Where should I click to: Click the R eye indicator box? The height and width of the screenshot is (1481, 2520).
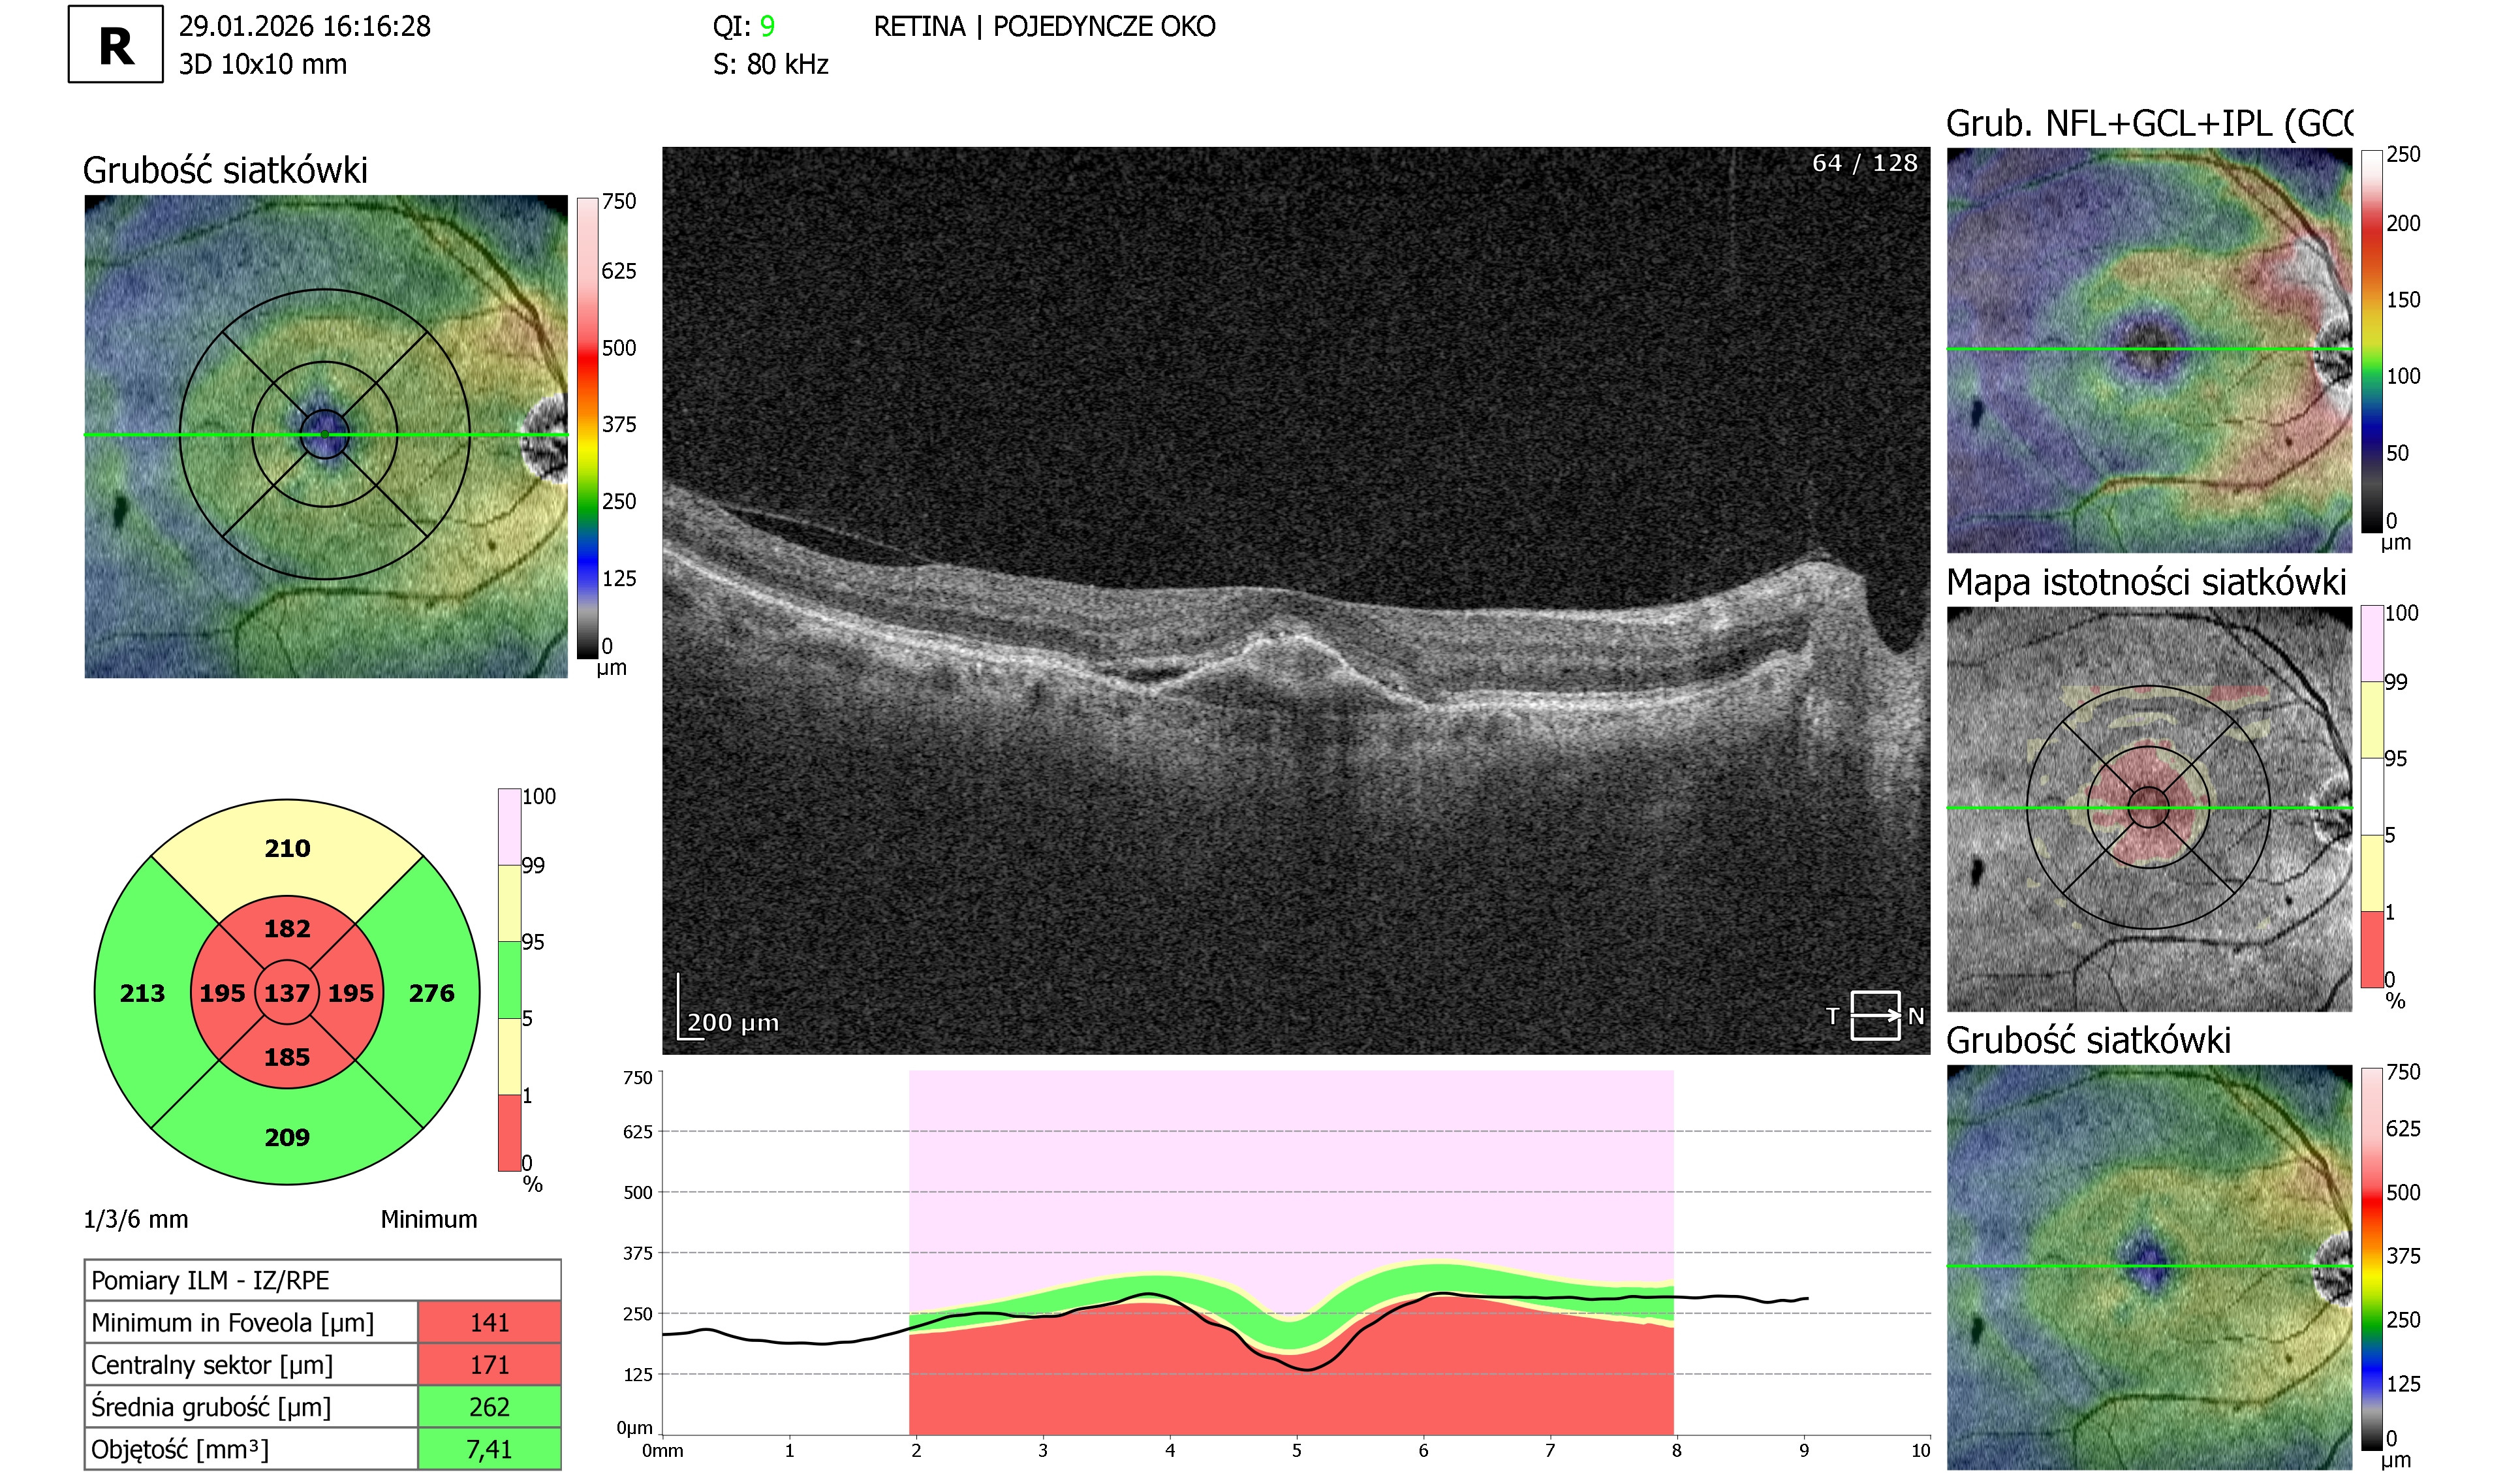click(116, 44)
